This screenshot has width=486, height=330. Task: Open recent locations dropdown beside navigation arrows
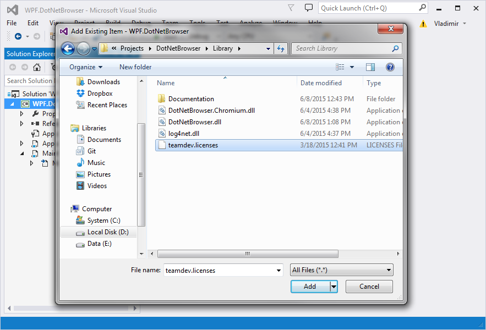[94, 48]
